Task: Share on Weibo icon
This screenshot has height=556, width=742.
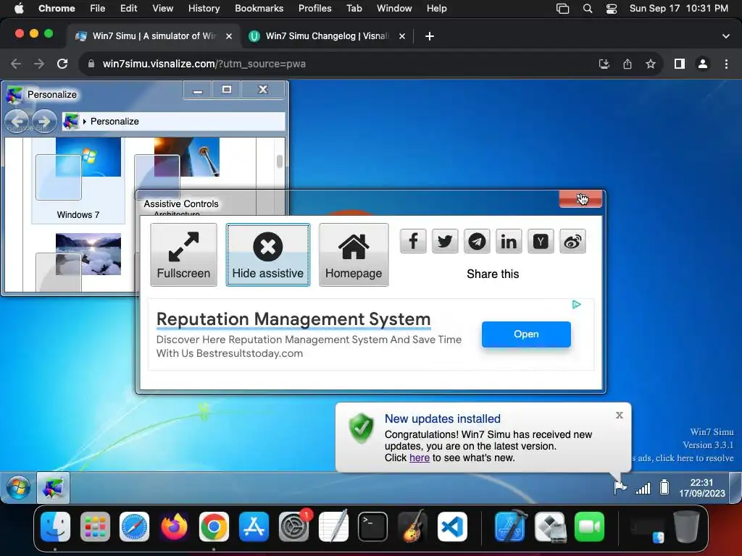Action: coord(572,241)
